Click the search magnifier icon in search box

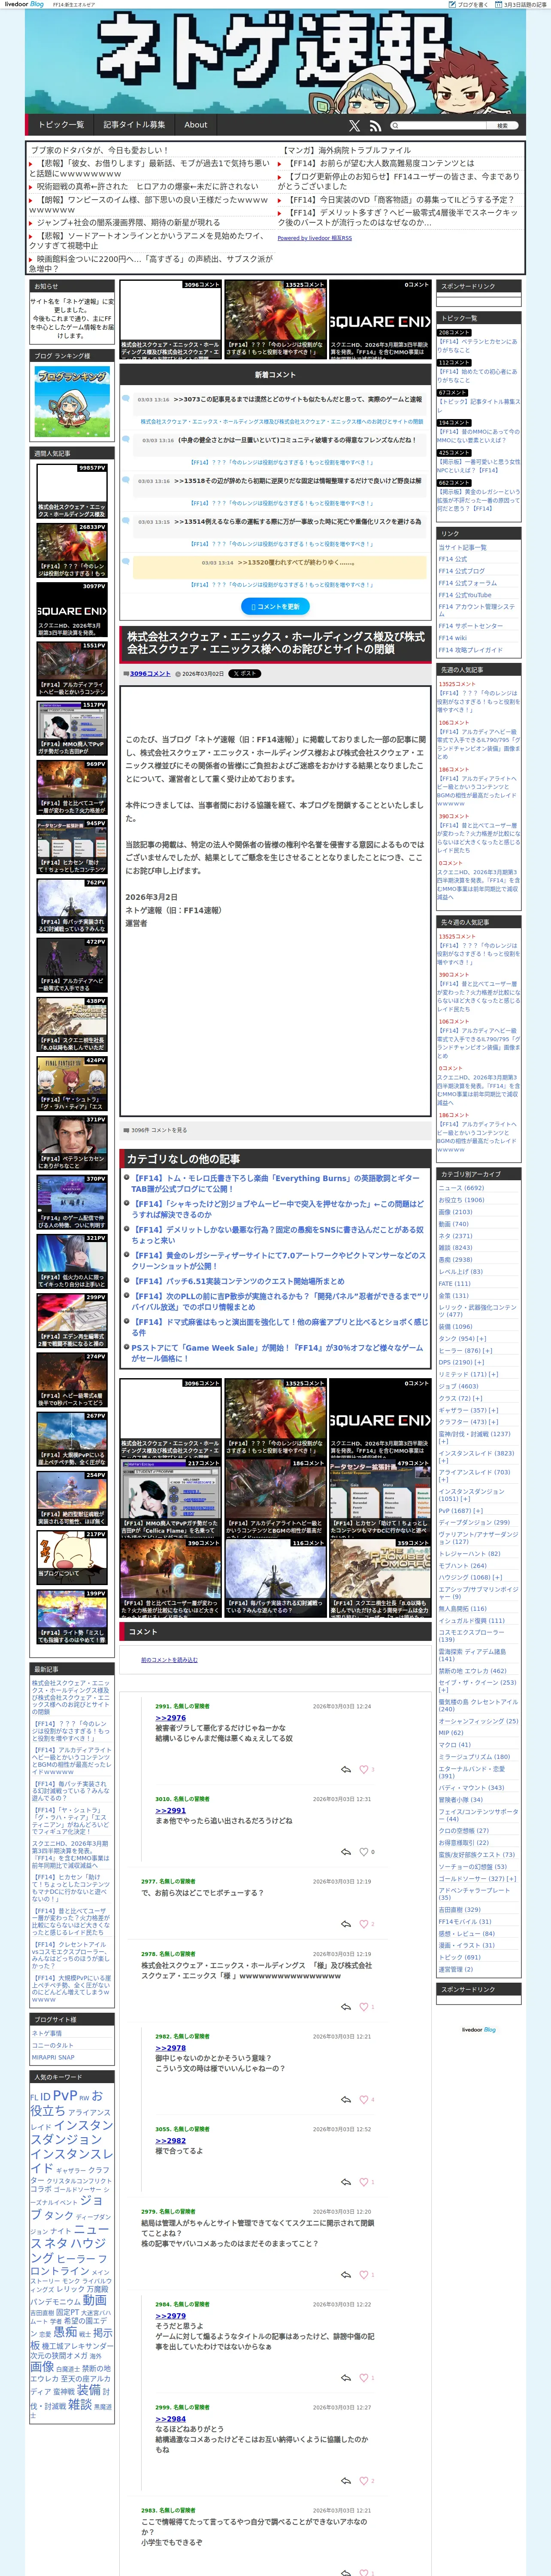coord(395,126)
